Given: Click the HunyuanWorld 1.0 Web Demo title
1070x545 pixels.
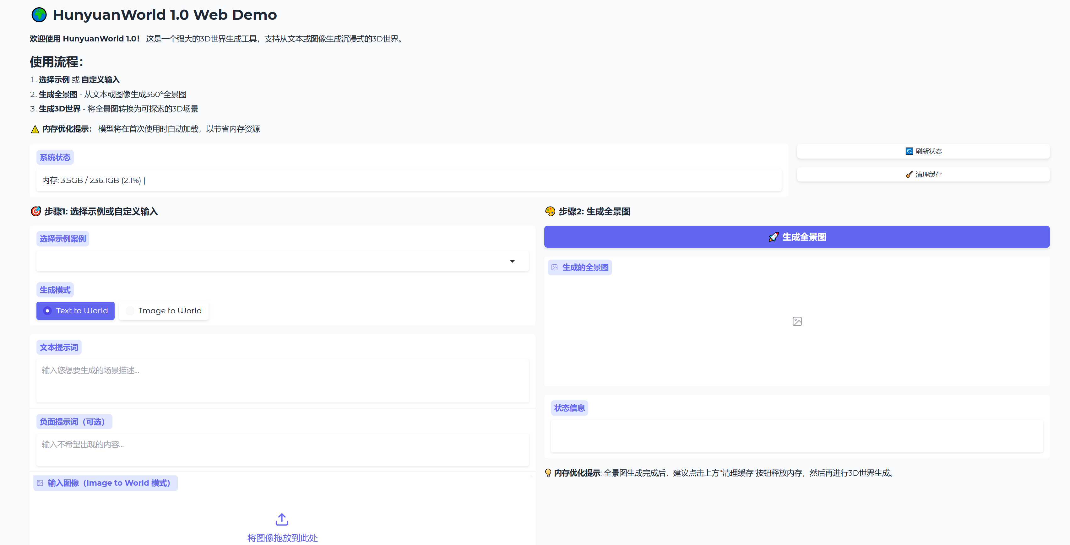Looking at the screenshot, I should (x=165, y=15).
